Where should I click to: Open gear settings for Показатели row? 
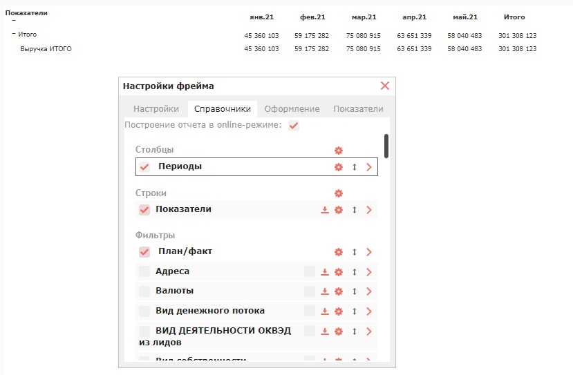[x=339, y=210]
